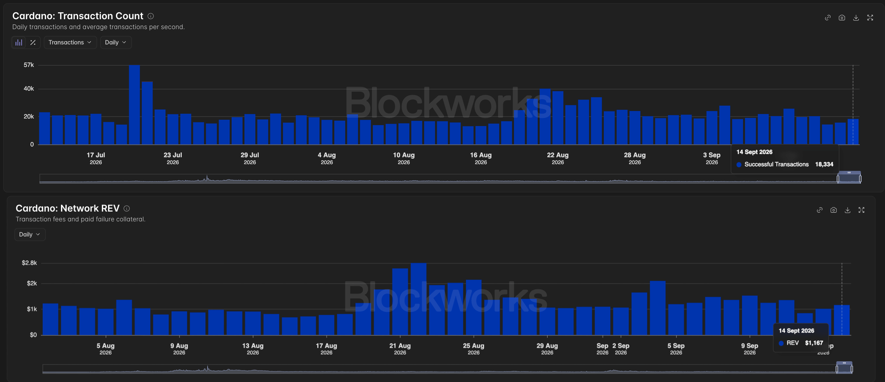Click left handle of Transaction Count range slider

click(838, 179)
